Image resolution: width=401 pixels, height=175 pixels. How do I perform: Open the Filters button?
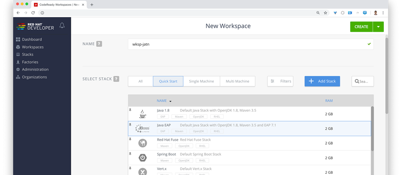[280, 81]
